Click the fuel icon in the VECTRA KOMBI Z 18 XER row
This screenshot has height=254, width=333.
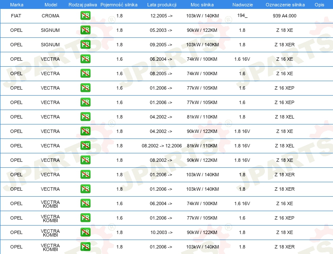pyautogui.click(x=85, y=247)
